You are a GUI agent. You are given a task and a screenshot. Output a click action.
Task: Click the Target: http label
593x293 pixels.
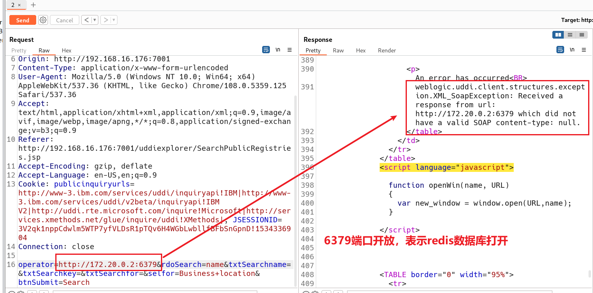point(577,20)
